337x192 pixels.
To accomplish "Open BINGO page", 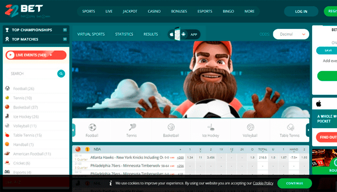I will point(229,12).
